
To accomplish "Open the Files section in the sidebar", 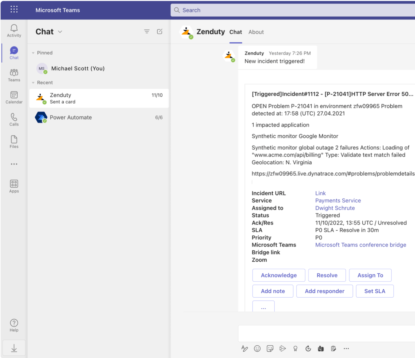I will coord(14,141).
